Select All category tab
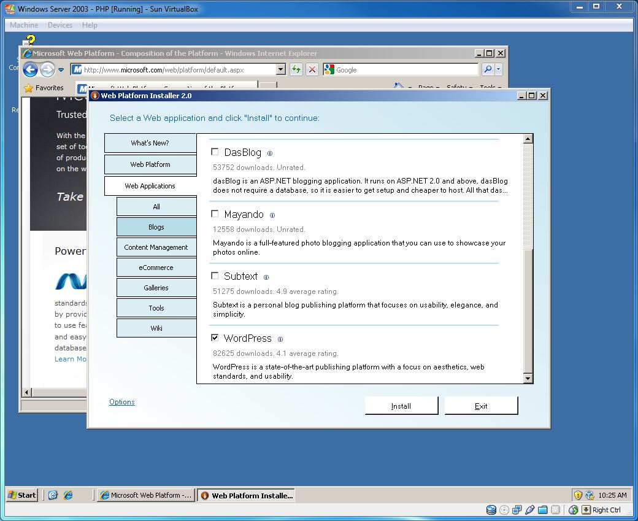Viewport: 638px width, 521px height. coord(156,207)
